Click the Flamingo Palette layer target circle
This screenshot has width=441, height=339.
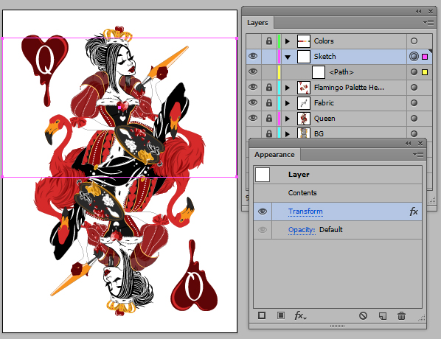click(414, 88)
